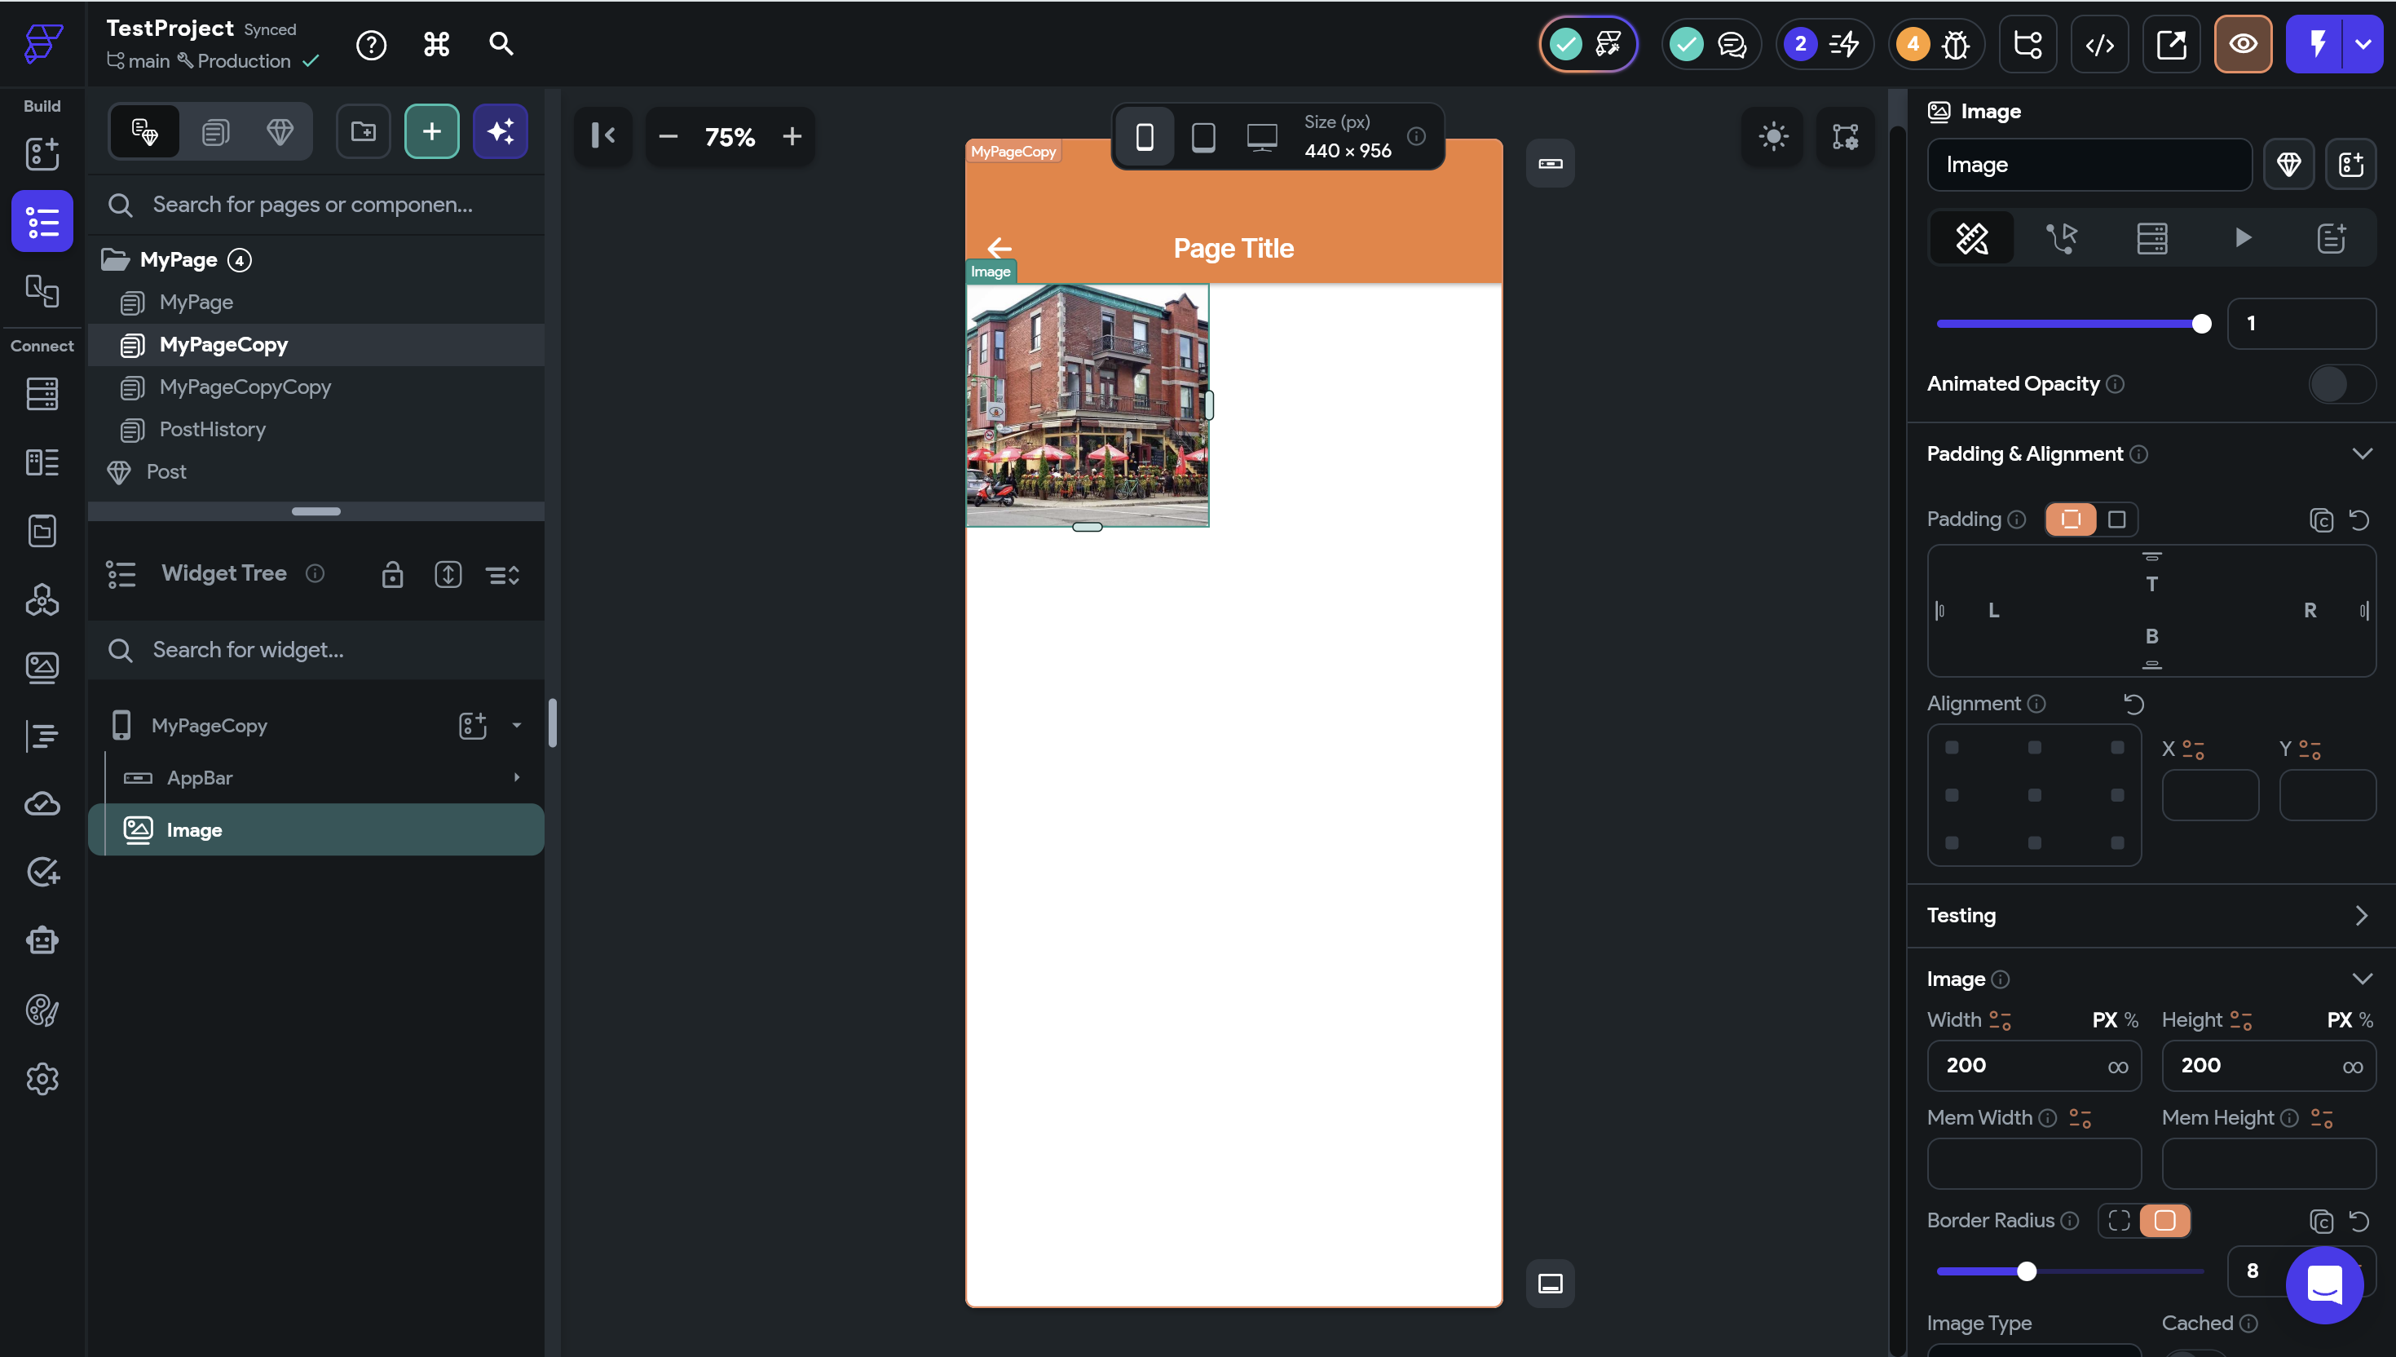Collapse the Padding & Alignment section
2396x1357 pixels.
tap(2361, 454)
